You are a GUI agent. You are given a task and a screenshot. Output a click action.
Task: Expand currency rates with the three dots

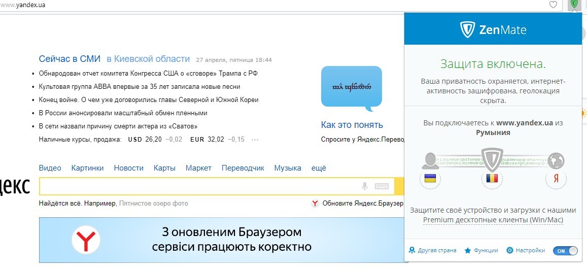click(x=255, y=140)
